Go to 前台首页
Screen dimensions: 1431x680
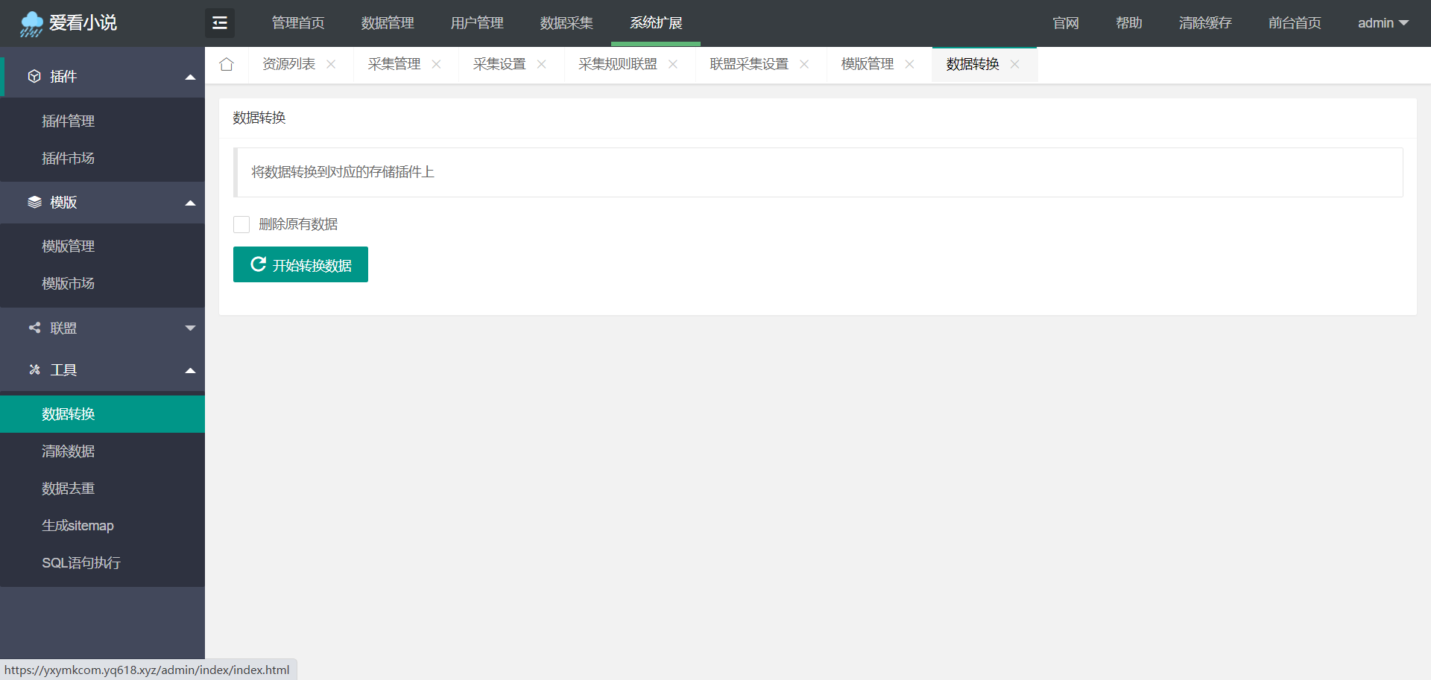1295,23
